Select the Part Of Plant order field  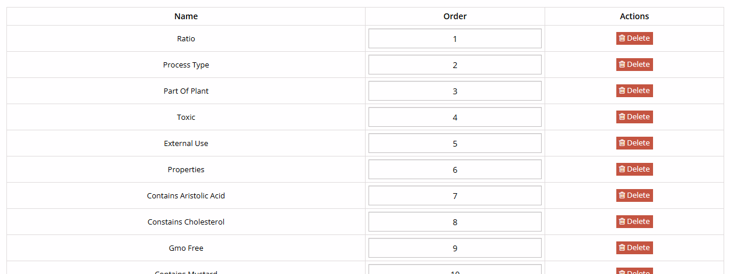[x=455, y=91]
